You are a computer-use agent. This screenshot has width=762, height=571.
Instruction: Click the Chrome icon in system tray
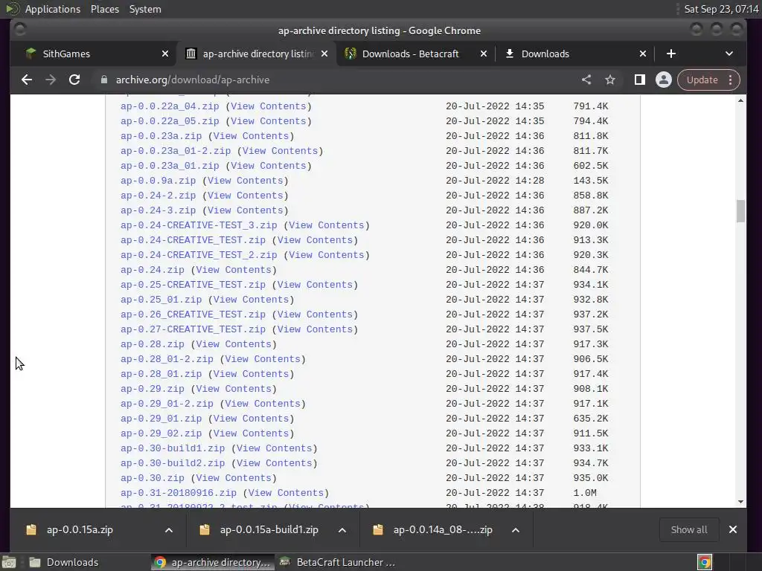705,562
